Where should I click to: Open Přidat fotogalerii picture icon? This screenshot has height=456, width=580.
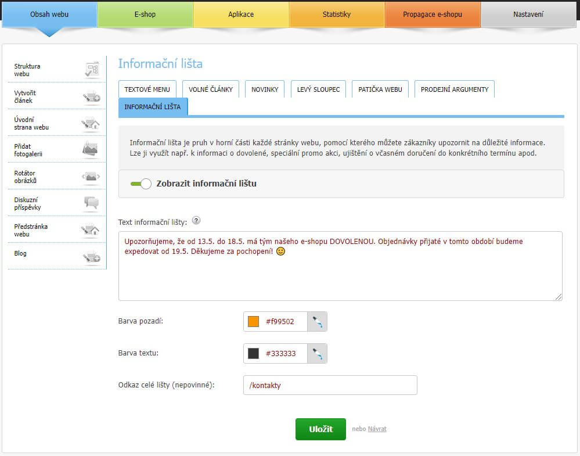click(91, 149)
